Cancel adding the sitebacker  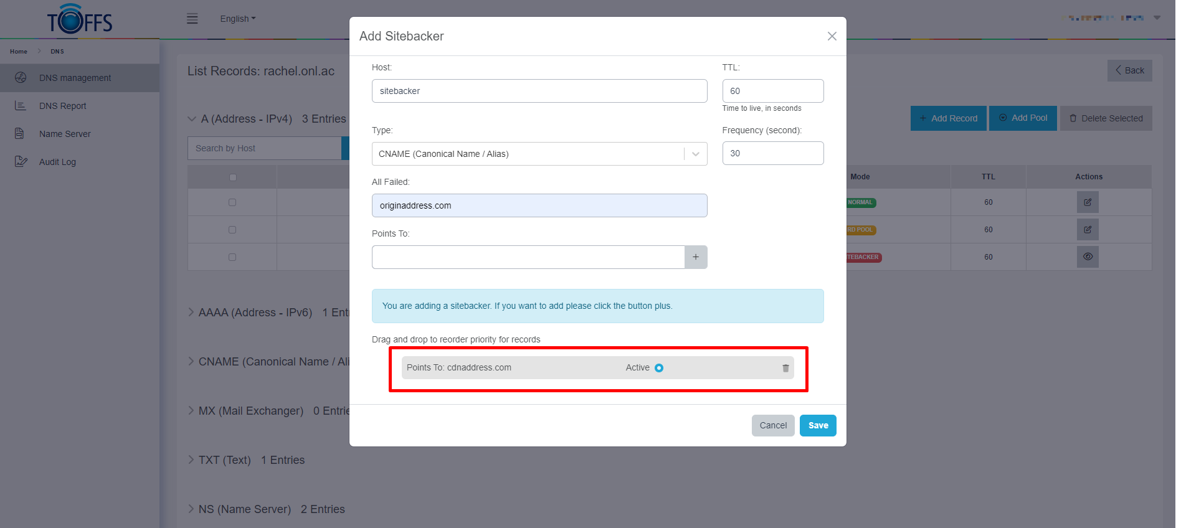click(x=772, y=425)
